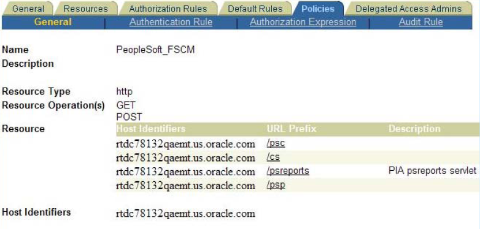Open the Resources tab
Screen dimensions: 480x229
[x=85, y=9]
